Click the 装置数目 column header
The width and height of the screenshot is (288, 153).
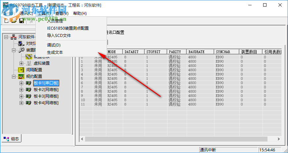(251, 52)
